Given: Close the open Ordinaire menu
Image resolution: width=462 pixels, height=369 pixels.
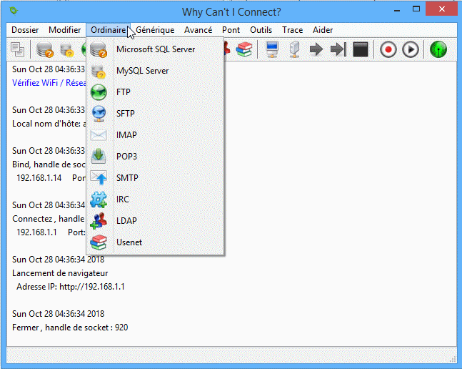Looking at the screenshot, I should click(x=108, y=30).
